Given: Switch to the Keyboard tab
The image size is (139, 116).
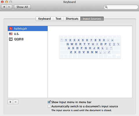Looking at the screenshot, I should [44, 19].
